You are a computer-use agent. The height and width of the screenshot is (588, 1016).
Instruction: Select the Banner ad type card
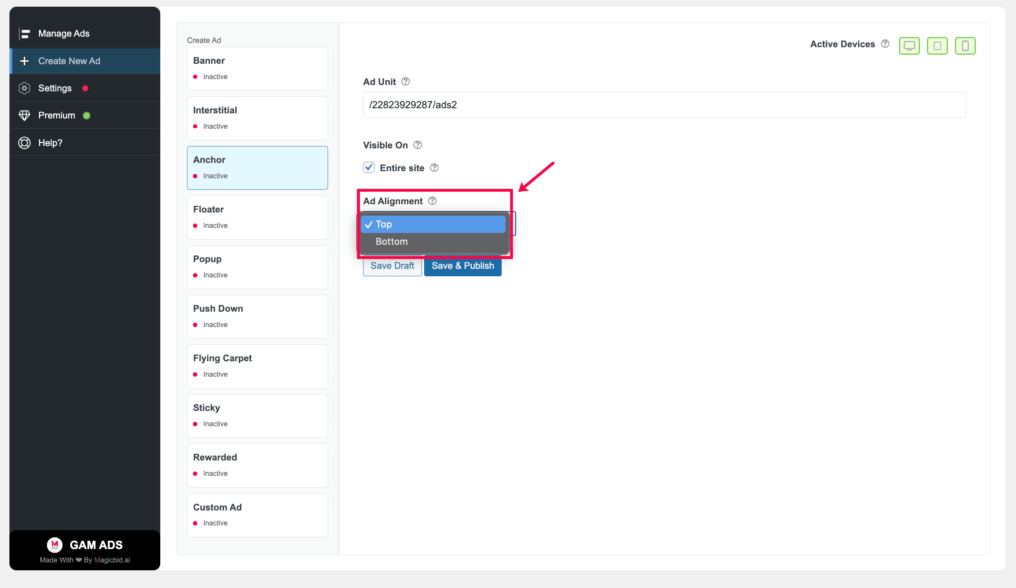(x=257, y=68)
